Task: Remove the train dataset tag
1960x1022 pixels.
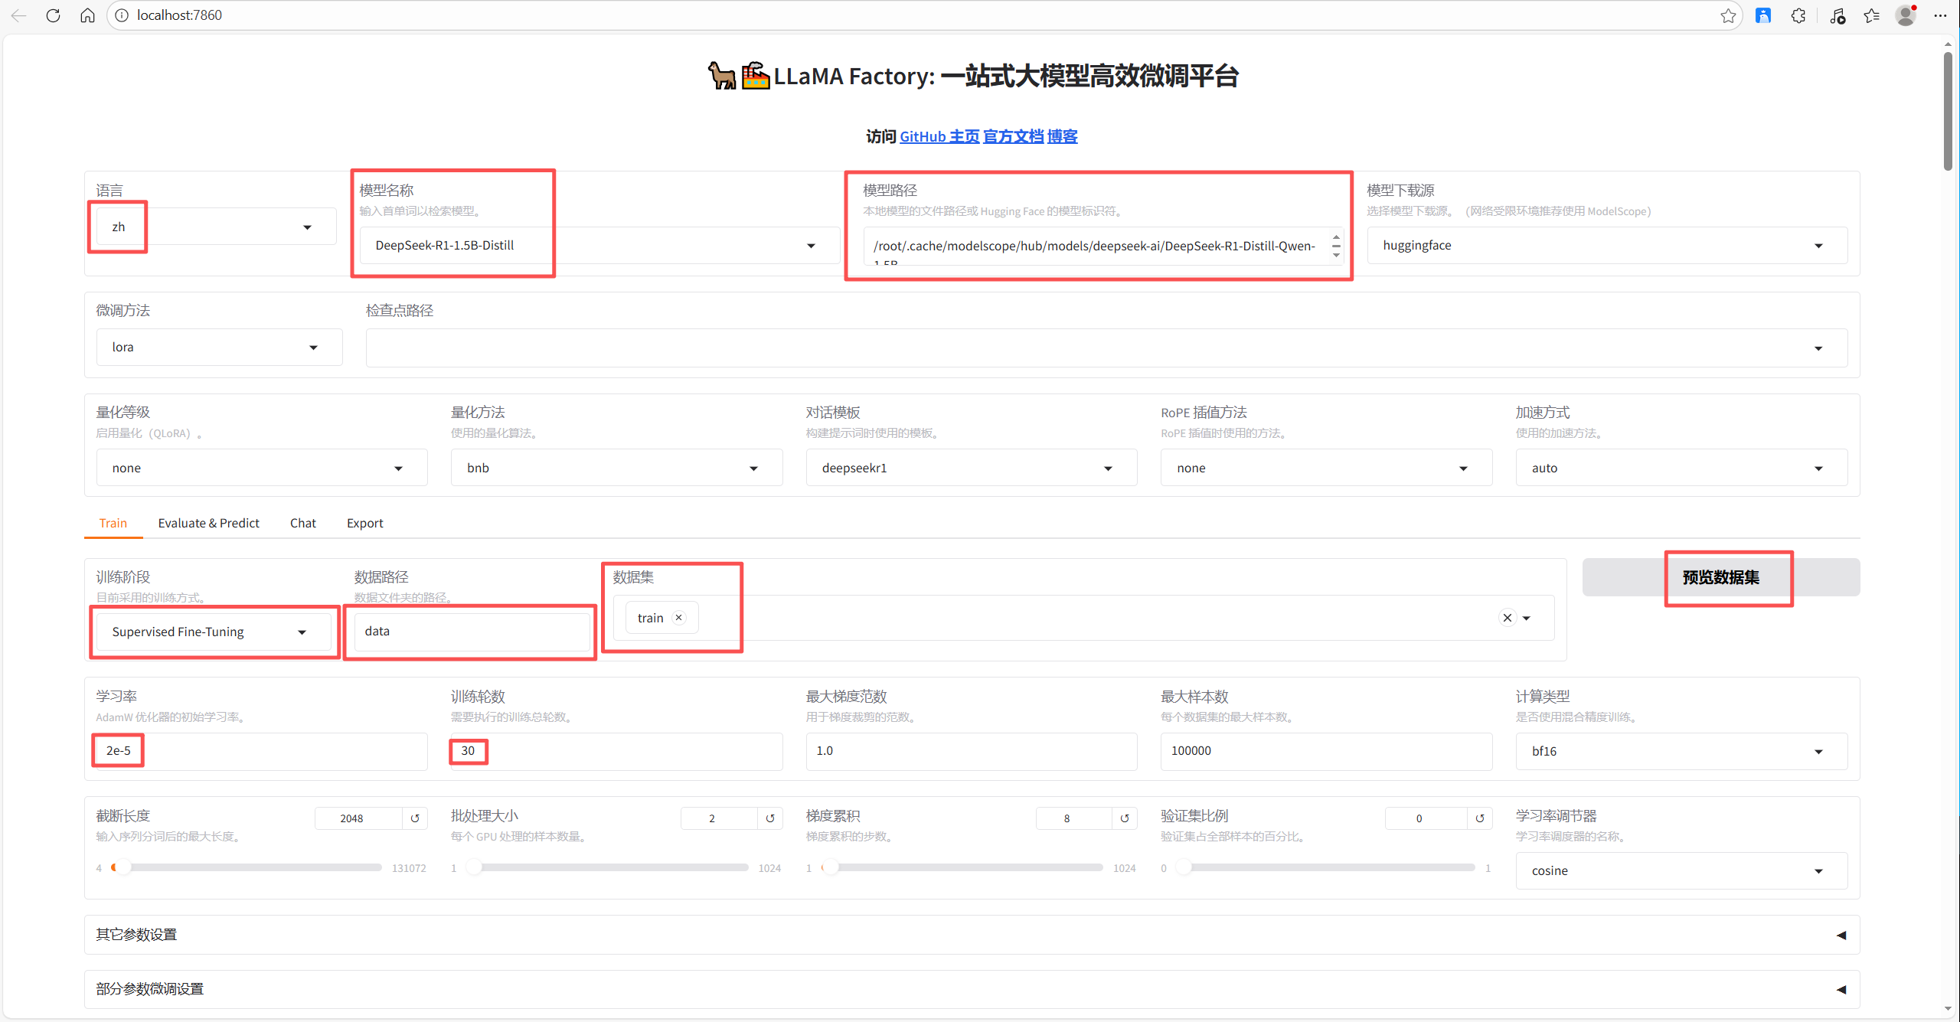Action: coord(679,618)
